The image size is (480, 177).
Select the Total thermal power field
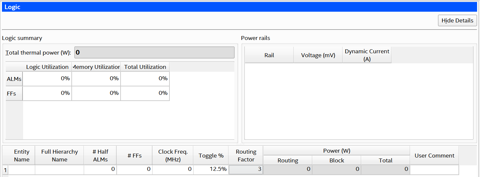(154, 53)
